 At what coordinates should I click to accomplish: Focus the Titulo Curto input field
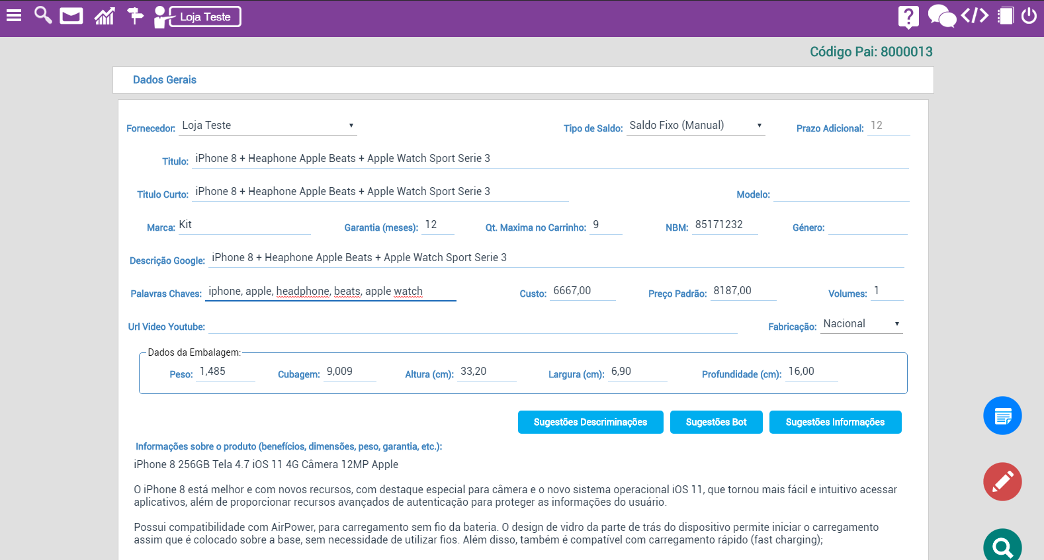tap(380, 192)
